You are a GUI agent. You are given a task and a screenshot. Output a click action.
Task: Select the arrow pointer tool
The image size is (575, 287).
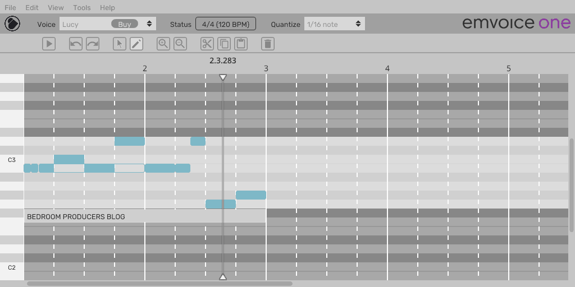point(120,44)
